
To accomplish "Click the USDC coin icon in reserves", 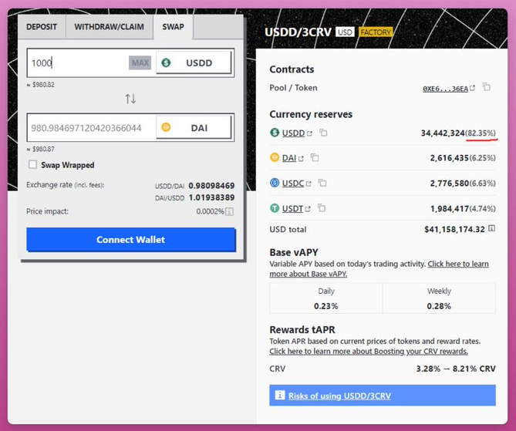I will [275, 183].
